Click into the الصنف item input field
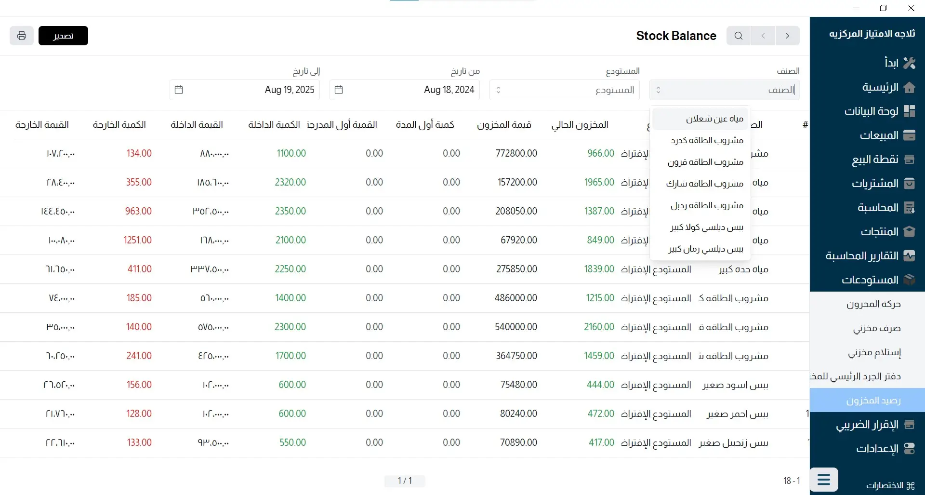Image resolution: width=925 pixels, height=495 pixels. (732, 90)
